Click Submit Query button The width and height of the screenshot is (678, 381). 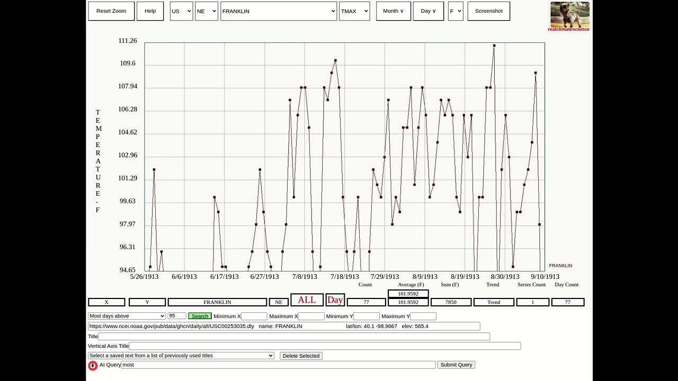[456, 365]
